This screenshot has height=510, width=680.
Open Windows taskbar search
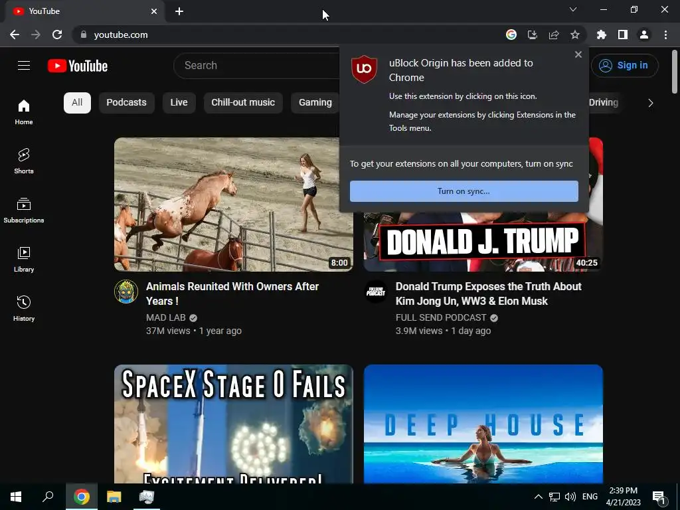pyautogui.click(x=48, y=497)
